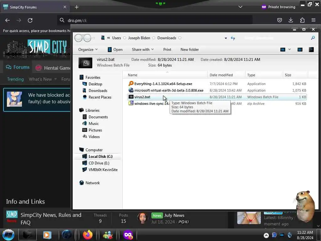Select Downloads breadcrumb segment
The height and width of the screenshot is (241, 321).
[x=167, y=38]
